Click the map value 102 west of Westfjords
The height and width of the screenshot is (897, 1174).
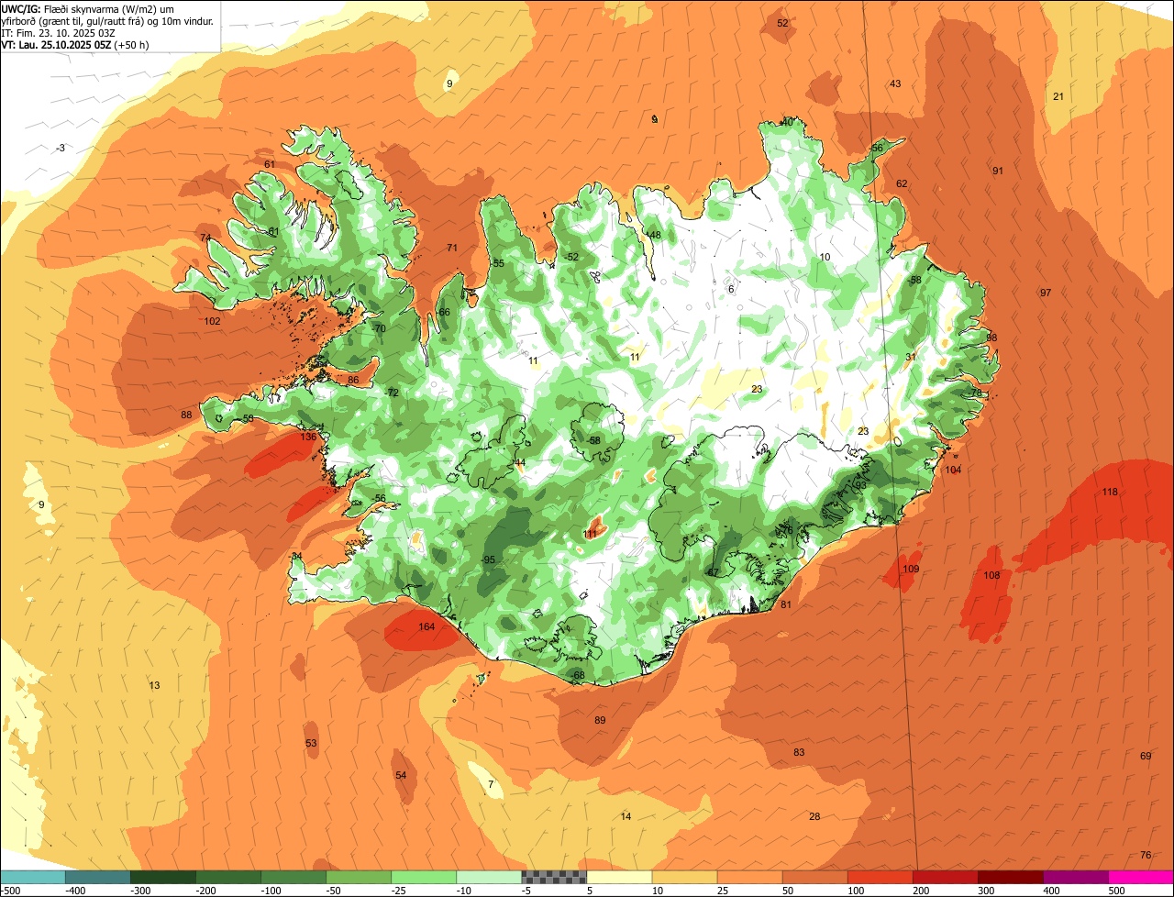point(213,322)
